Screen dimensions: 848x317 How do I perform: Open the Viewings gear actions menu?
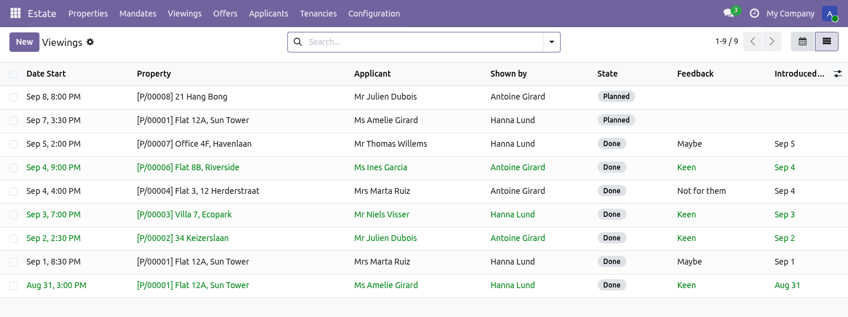pos(90,42)
